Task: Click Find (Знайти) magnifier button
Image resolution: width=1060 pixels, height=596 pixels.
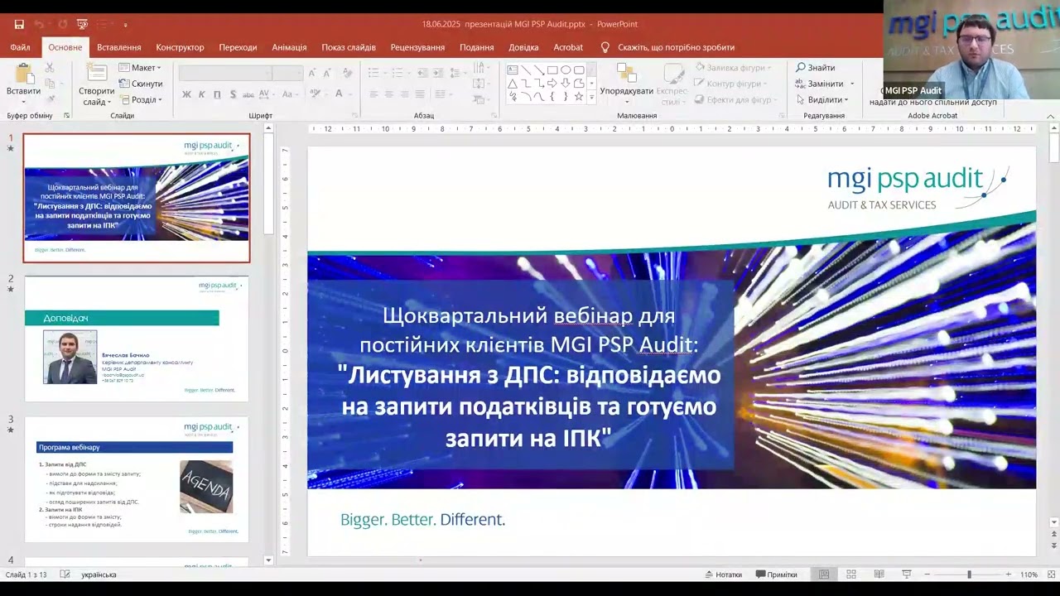Action: 816,67
